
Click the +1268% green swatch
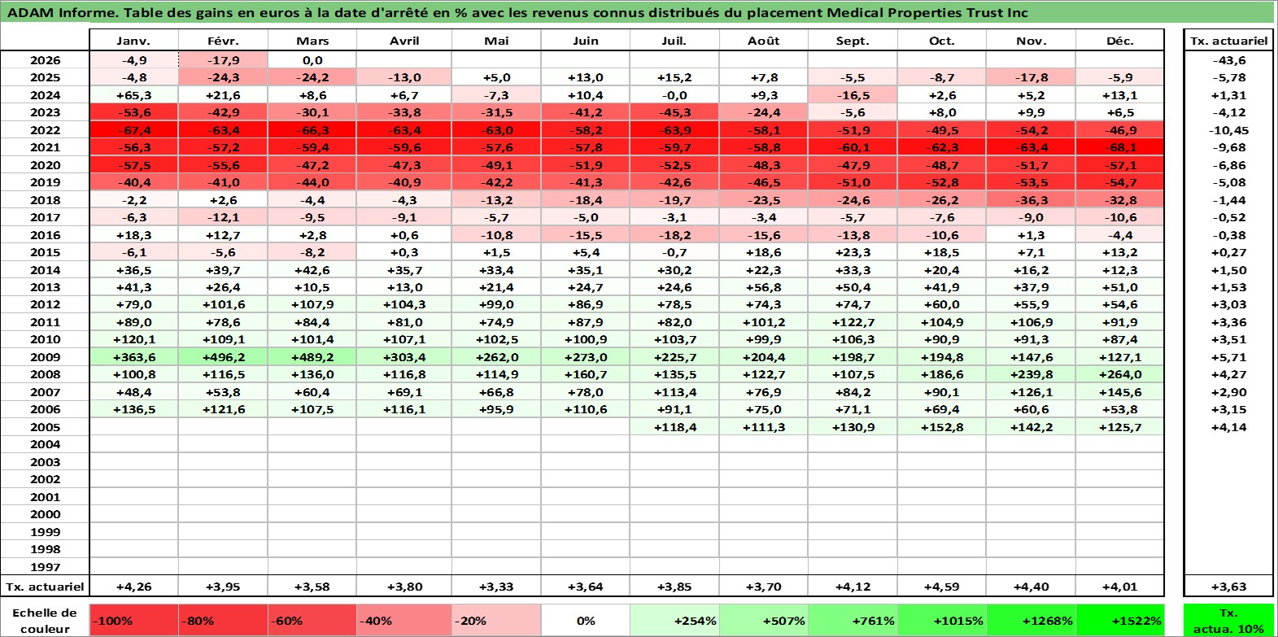(1031, 620)
